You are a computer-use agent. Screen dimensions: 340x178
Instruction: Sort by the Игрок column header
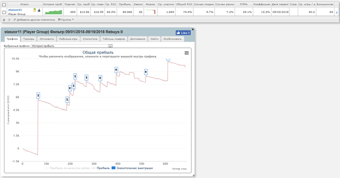tap(24, 4)
